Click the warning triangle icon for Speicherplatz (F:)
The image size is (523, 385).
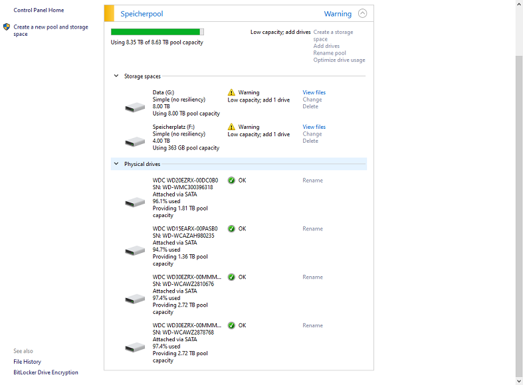tap(231, 127)
